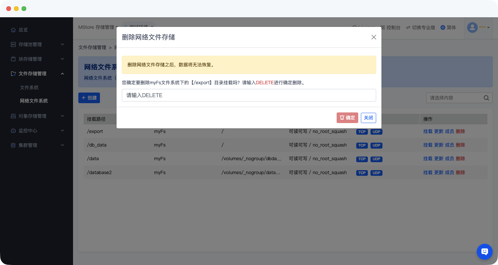Click the storage pool management icon
This screenshot has height=265, width=498.
(13, 44)
